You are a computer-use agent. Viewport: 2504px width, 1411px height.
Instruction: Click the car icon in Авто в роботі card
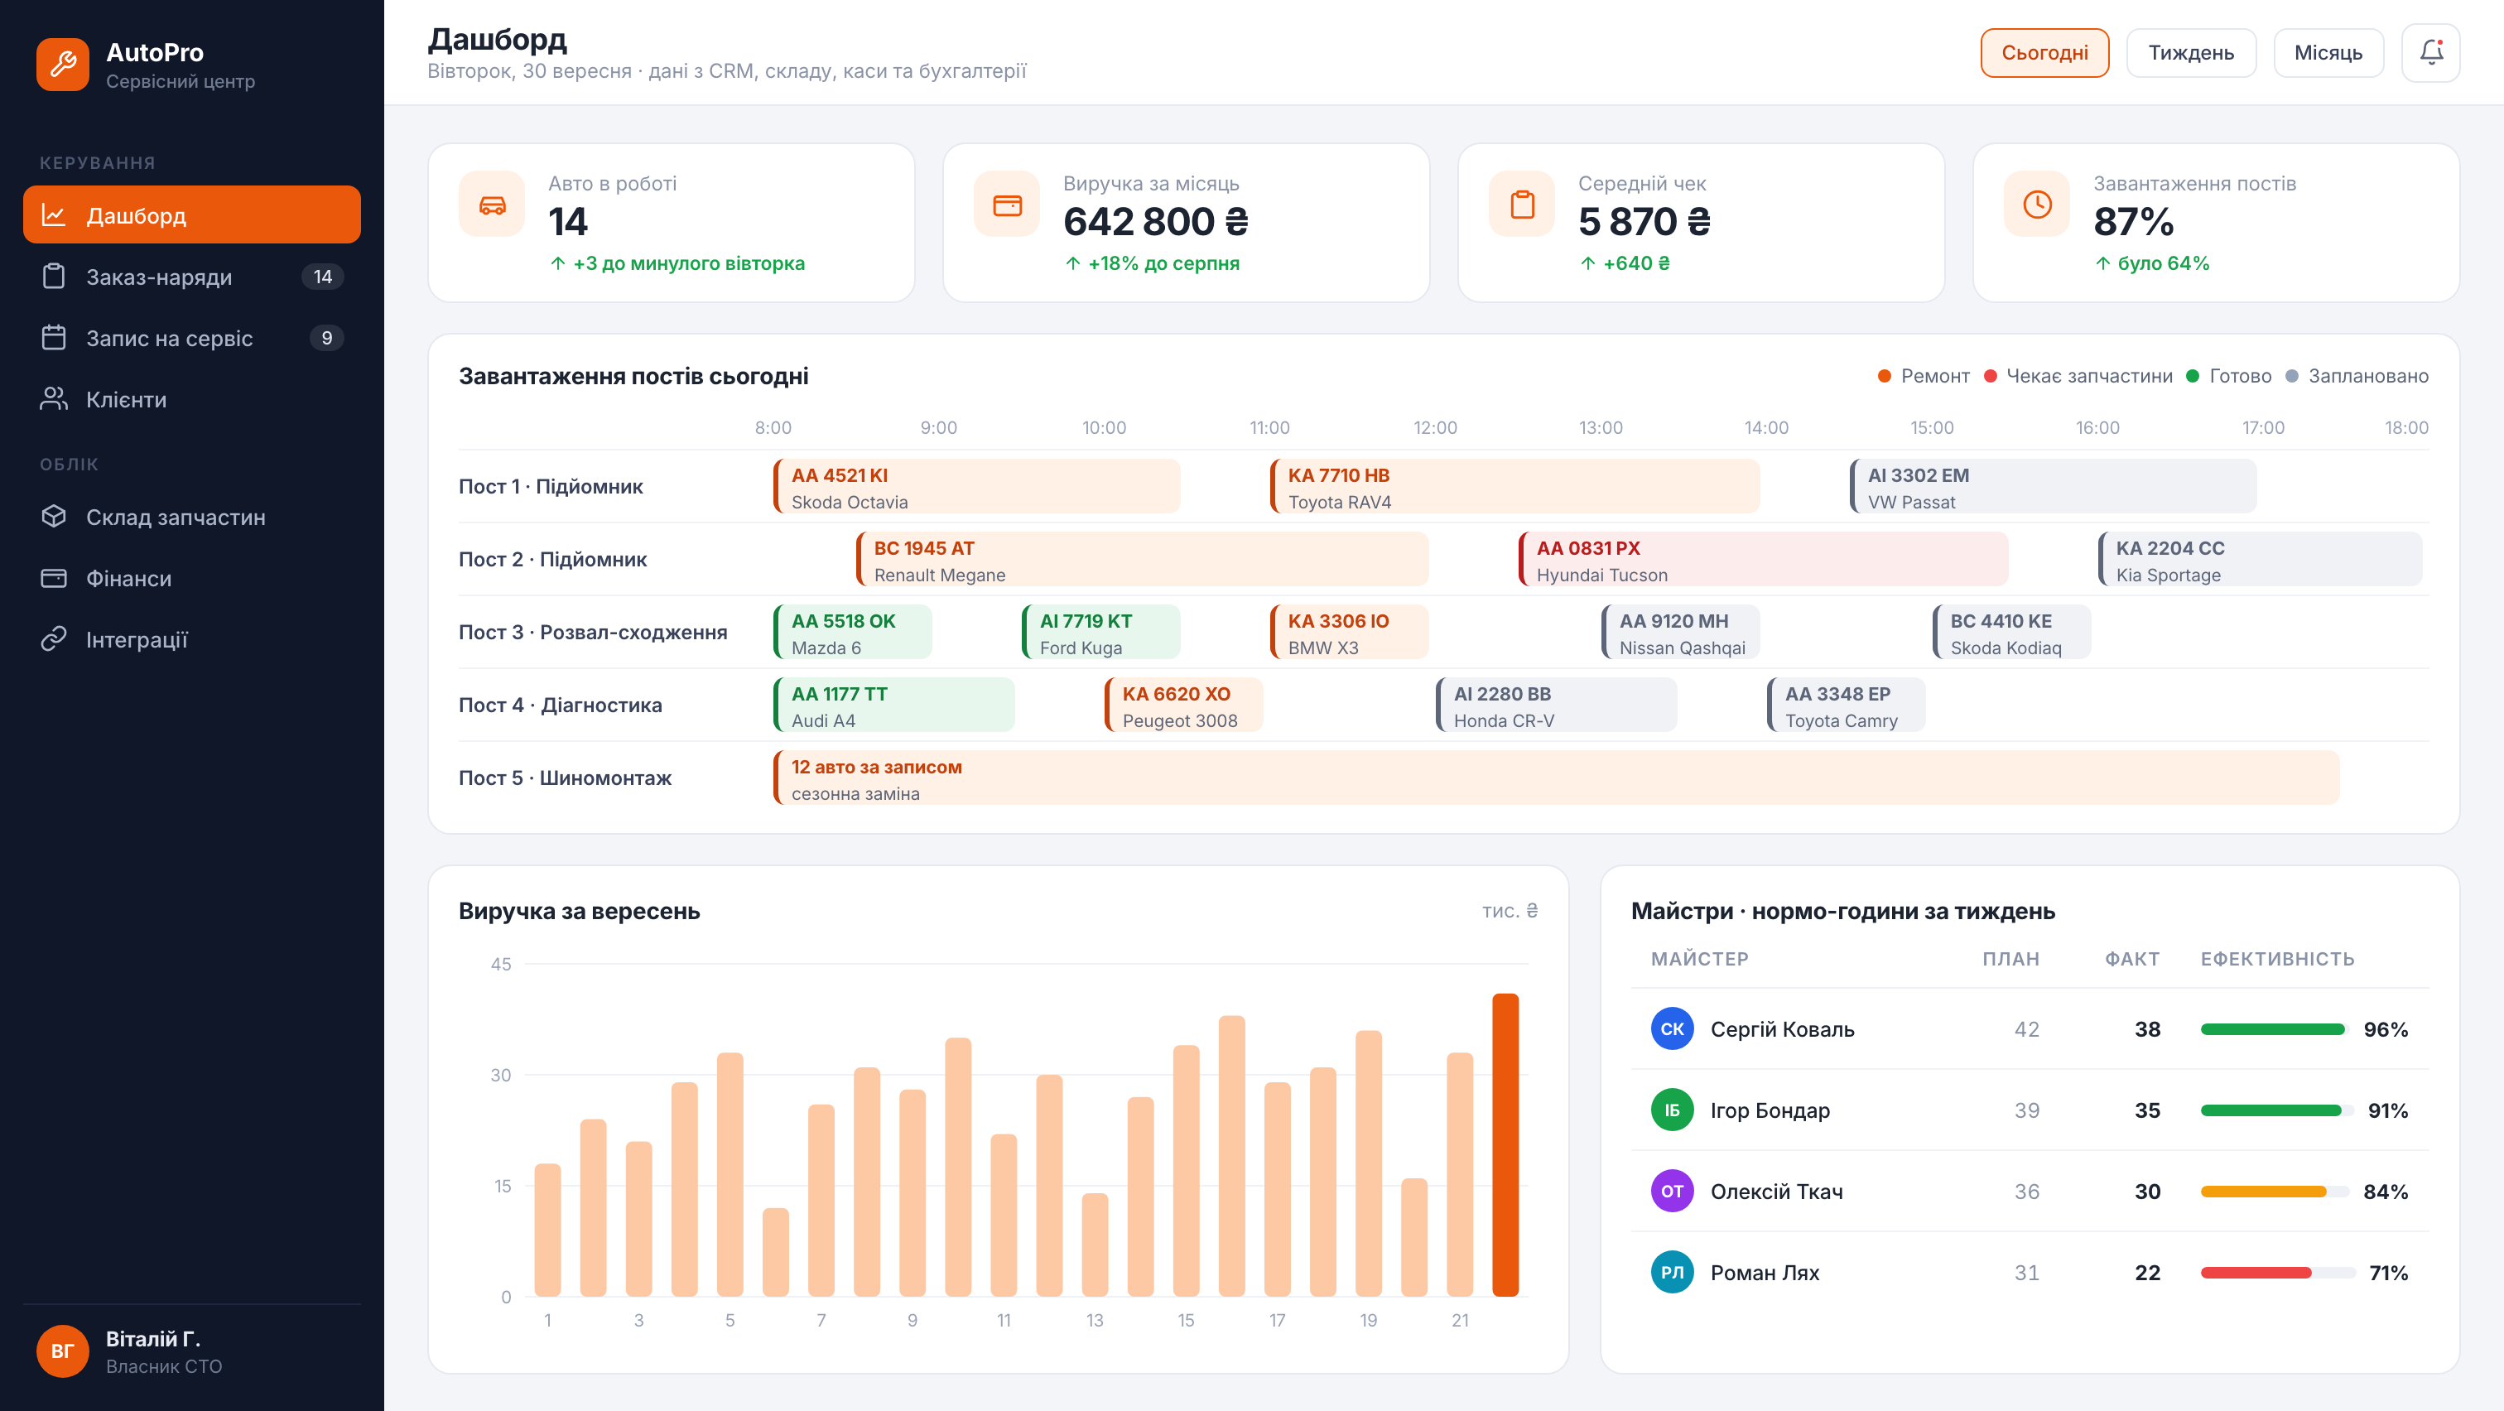pyautogui.click(x=492, y=205)
